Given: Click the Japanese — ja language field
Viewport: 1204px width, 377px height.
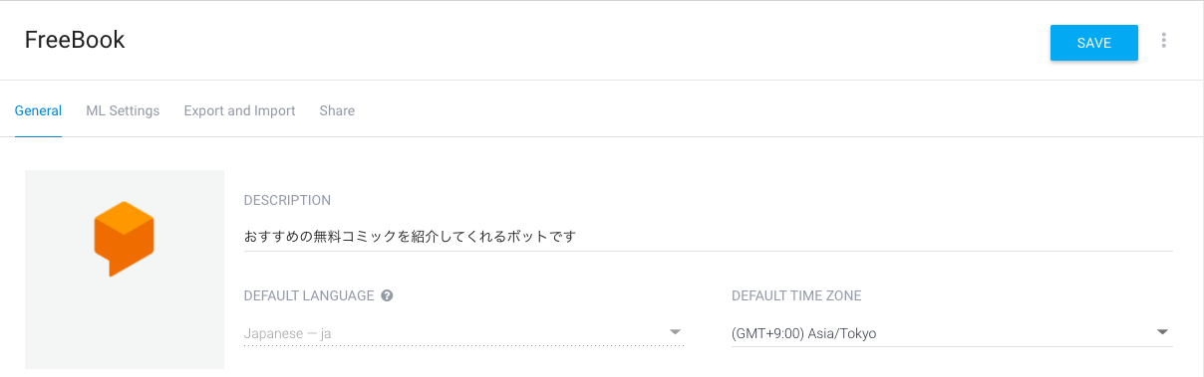Looking at the screenshot, I should 463,333.
